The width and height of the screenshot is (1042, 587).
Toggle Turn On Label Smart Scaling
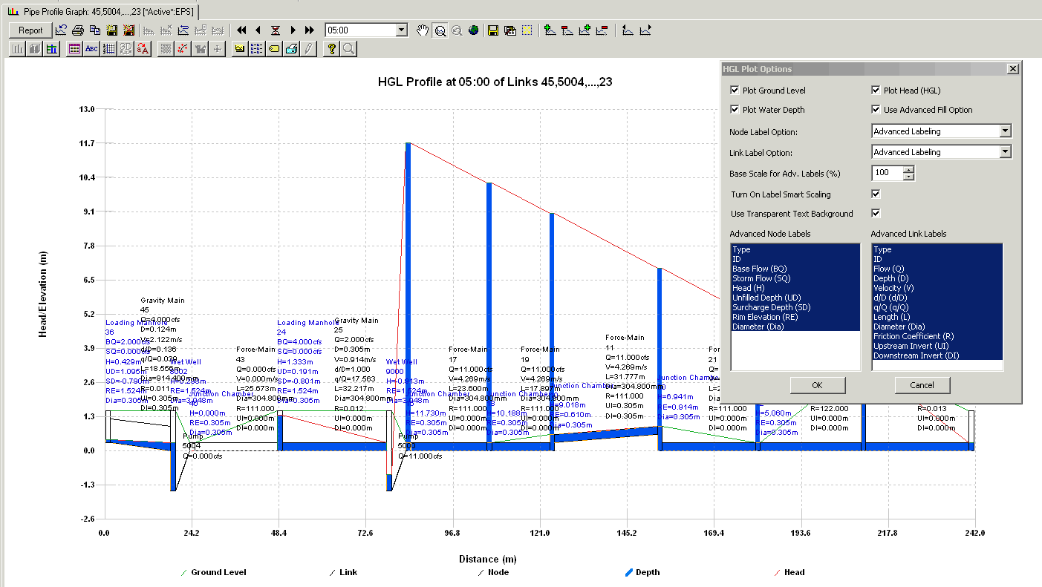(x=876, y=194)
